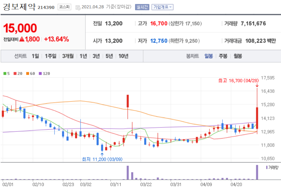The width and height of the screenshot is (281, 189).
Task: Click the 거래대금 value 108,223 백만
Action: pos(261,41)
